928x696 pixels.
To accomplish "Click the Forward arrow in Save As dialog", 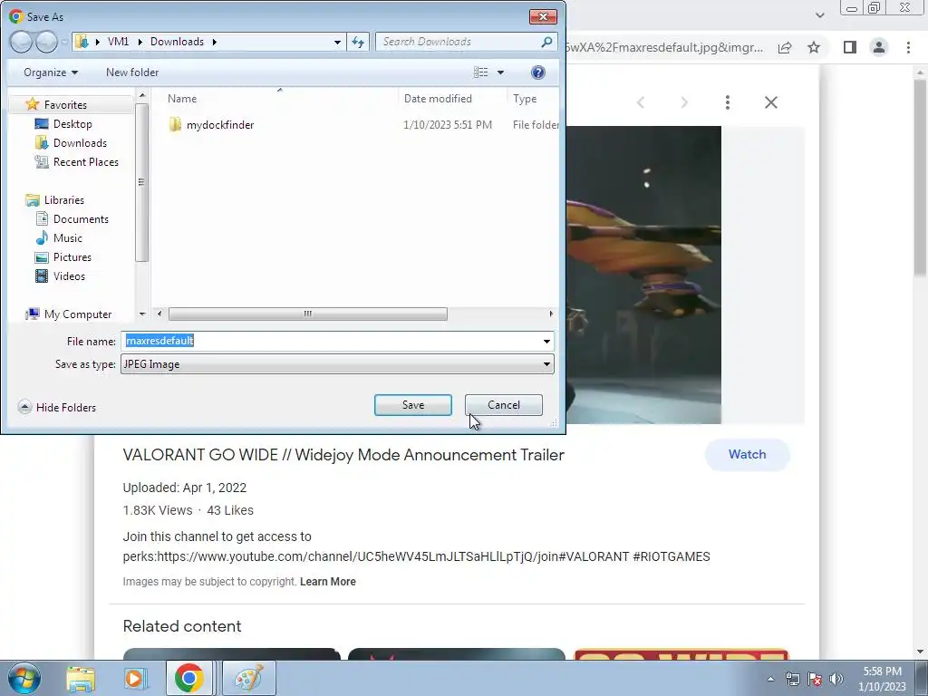I will click(46, 42).
